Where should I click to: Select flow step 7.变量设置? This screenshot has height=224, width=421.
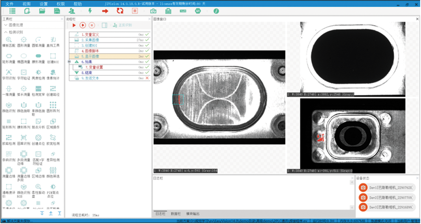[112, 67]
